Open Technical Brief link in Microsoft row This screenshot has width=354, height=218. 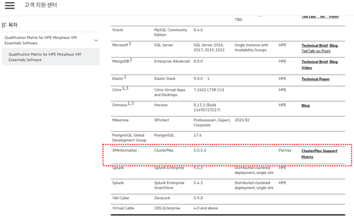tap(314, 46)
